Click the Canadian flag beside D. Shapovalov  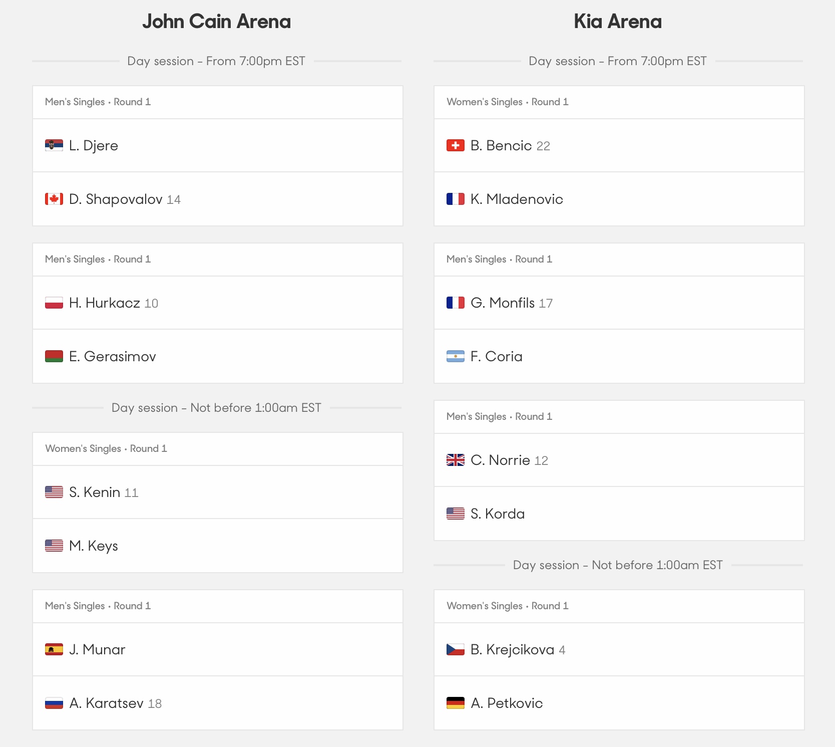(x=54, y=199)
